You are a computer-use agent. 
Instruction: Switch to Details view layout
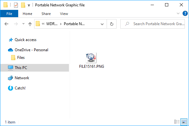tap(177, 122)
